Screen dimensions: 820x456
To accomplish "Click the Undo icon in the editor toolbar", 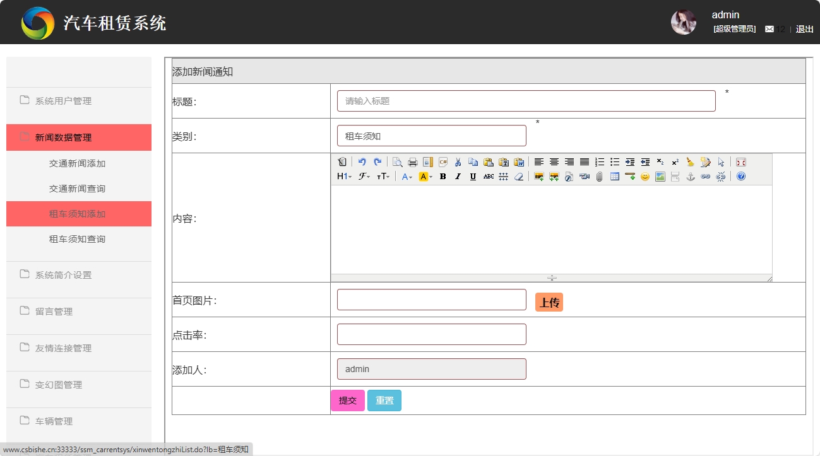I will (x=364, y=161).
